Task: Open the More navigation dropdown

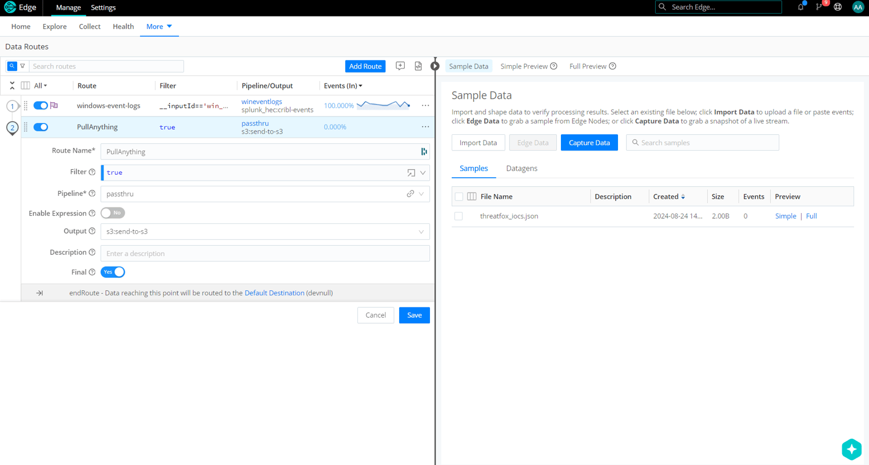Action: (159, 26)
